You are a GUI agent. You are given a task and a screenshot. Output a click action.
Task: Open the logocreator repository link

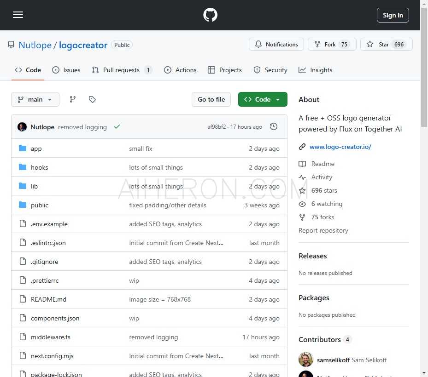83,45
